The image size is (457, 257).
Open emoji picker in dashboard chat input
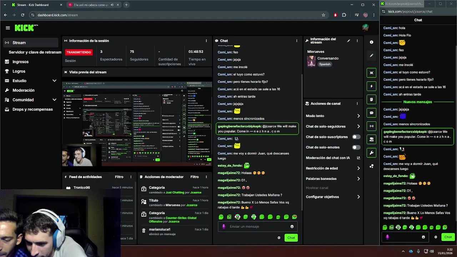point(292,226)
